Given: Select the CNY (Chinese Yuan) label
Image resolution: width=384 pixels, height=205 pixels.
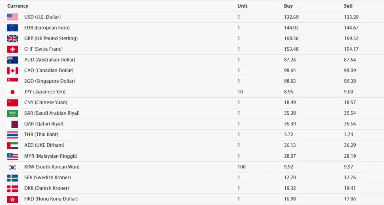Looking at the screenshot, I should point(45,102).
